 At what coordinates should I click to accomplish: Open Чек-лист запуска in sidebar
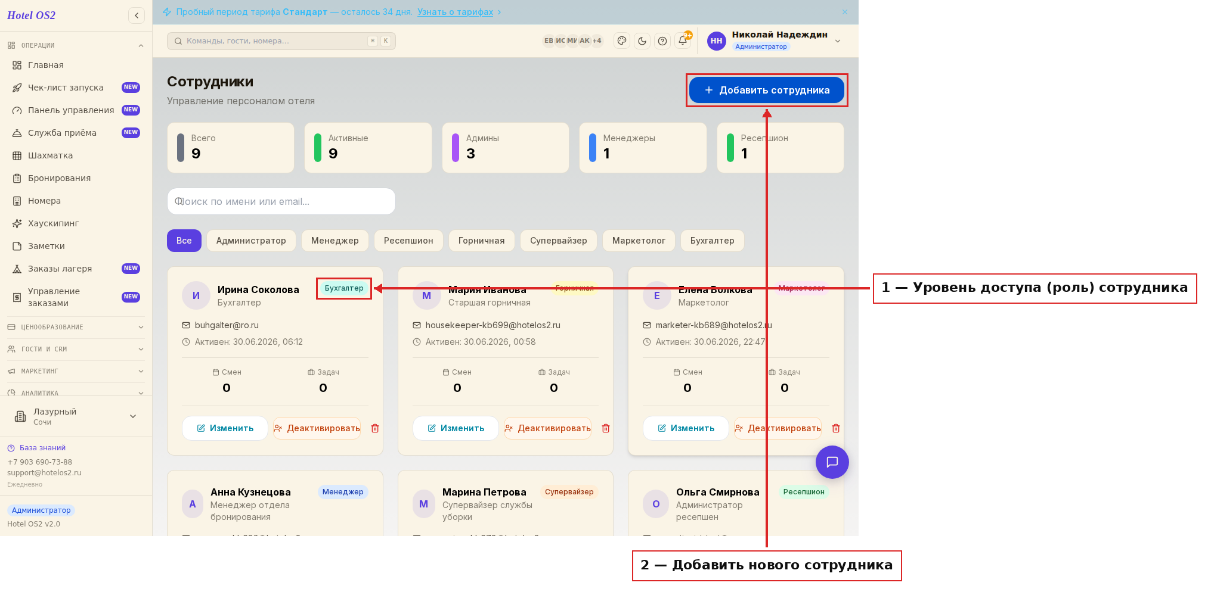tap(76, 88)
